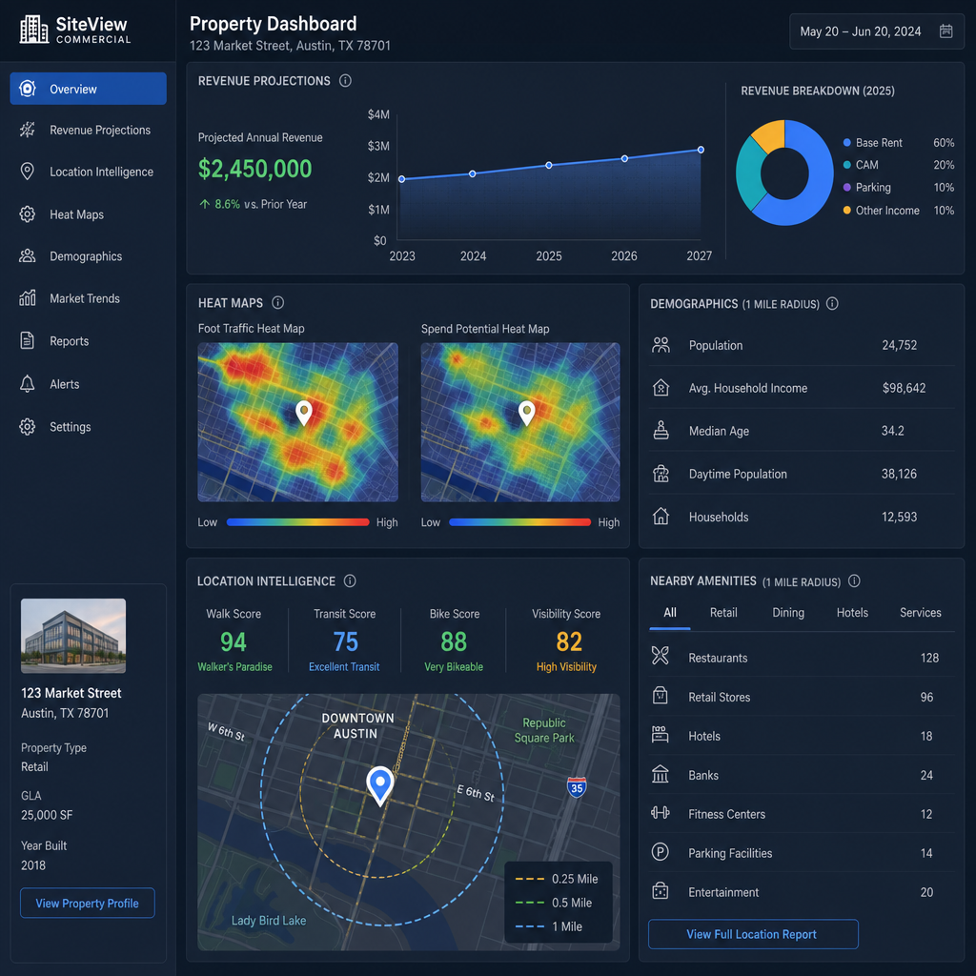This screenshot has height=976, width=976.
Task: Click the property building thumbnail photo
Action: coord(73,636)
